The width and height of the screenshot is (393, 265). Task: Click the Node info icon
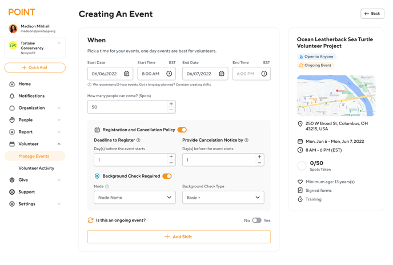tap(107, 187)
